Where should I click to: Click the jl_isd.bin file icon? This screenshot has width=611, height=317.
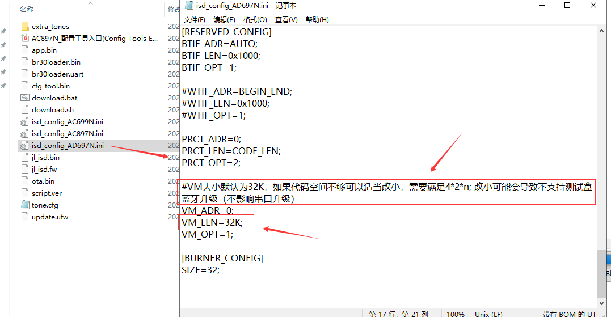25,157
